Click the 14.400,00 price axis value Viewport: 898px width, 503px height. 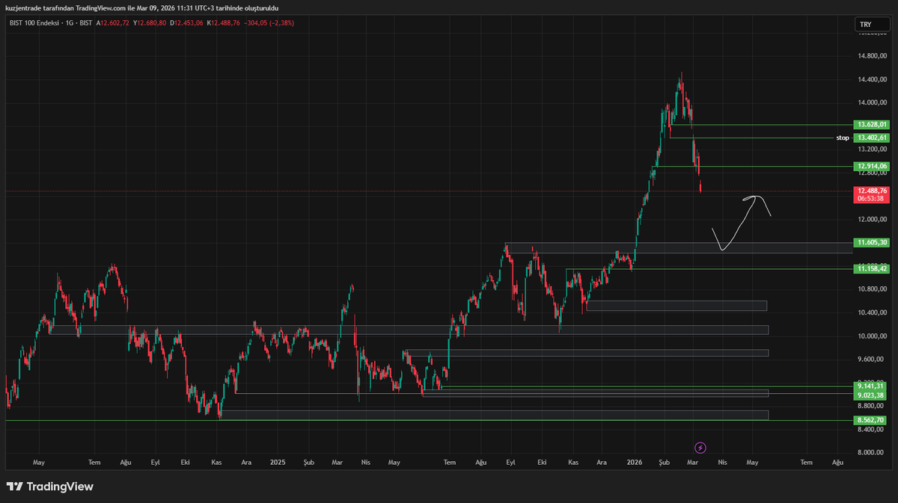coord(873,79)
